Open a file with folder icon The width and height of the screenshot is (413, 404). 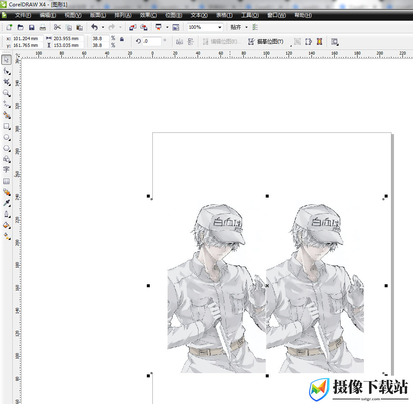point(21,27)
